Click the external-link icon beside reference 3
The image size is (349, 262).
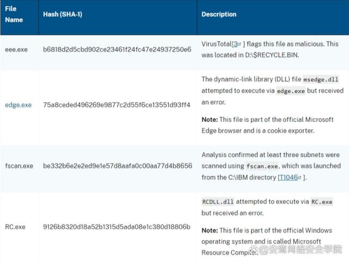[x=239, y=44]
